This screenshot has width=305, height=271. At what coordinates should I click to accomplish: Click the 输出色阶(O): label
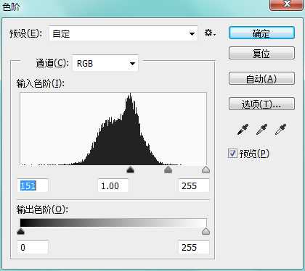(42, 209)
